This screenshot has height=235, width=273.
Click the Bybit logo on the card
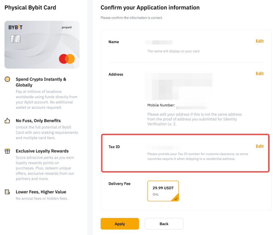coord(16,28)
